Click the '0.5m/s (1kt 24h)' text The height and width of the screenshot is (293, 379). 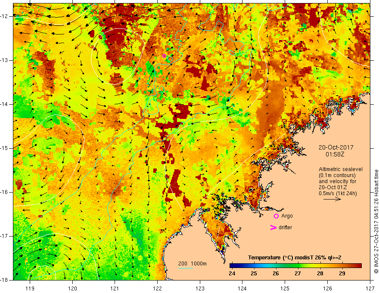(x=338, y=193)
